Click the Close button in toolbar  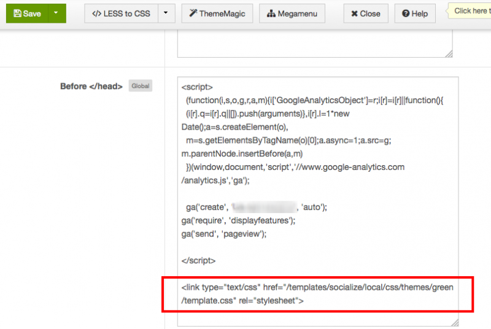(x=366, y=14)
